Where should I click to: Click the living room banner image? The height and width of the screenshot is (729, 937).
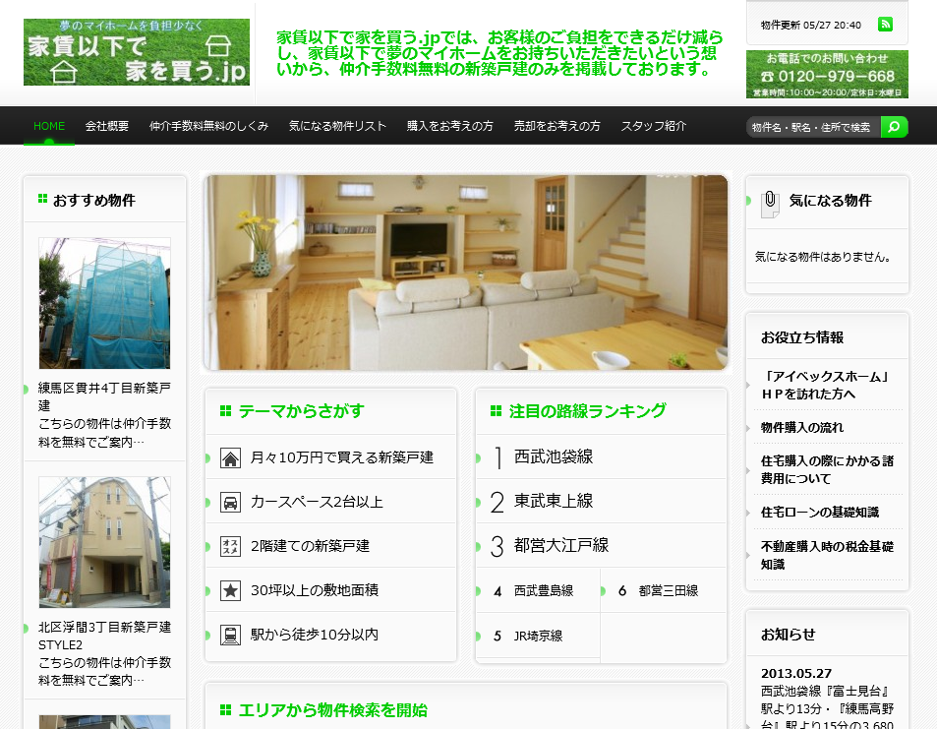[466, 273]
